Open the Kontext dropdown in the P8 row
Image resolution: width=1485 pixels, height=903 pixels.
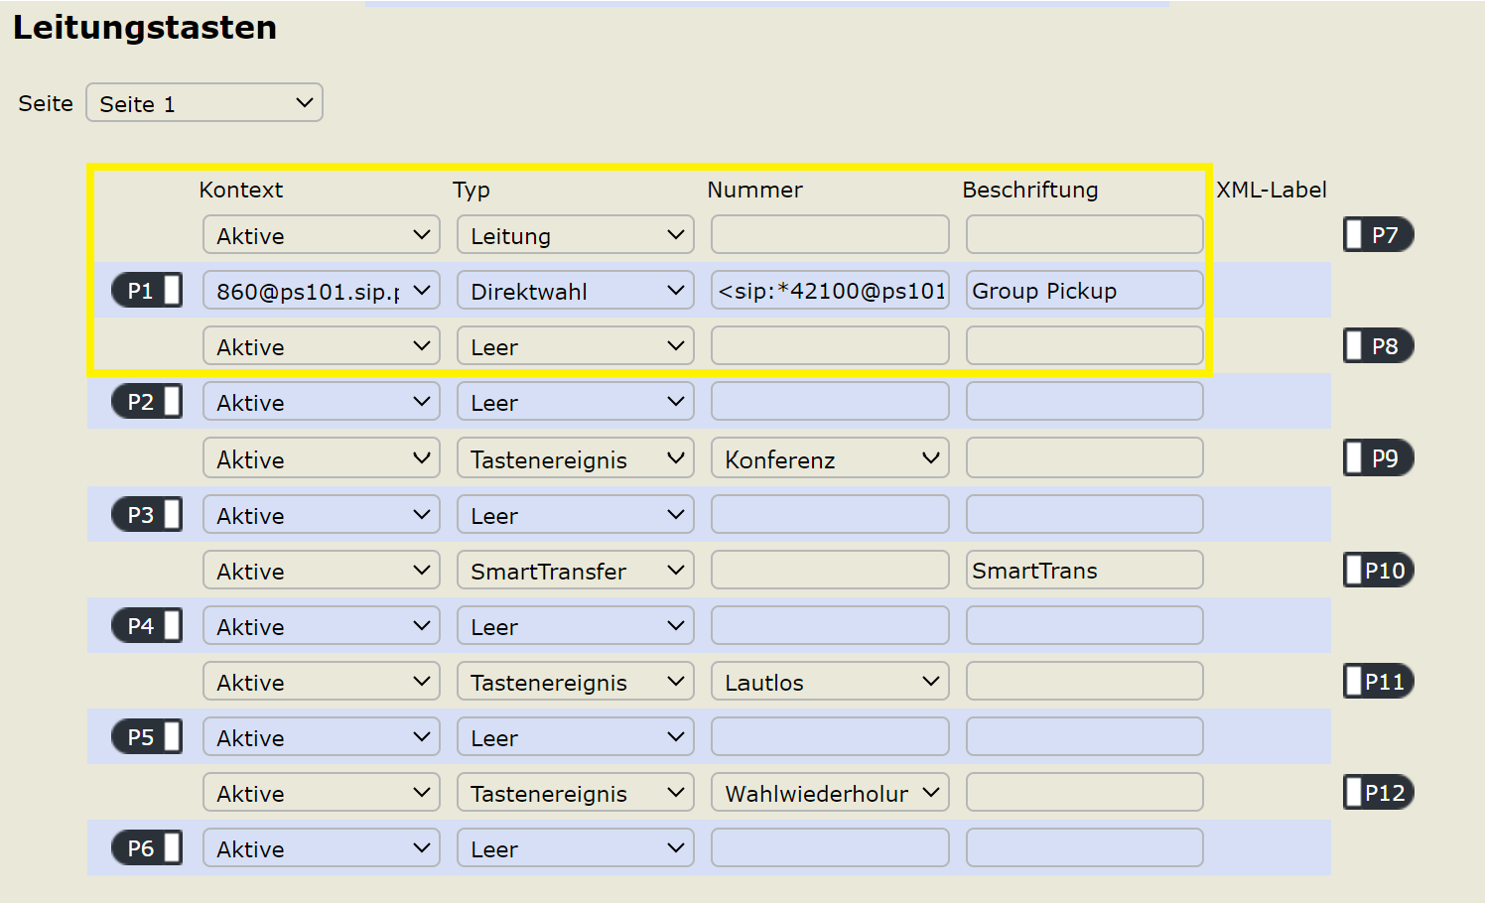(322, 346)
